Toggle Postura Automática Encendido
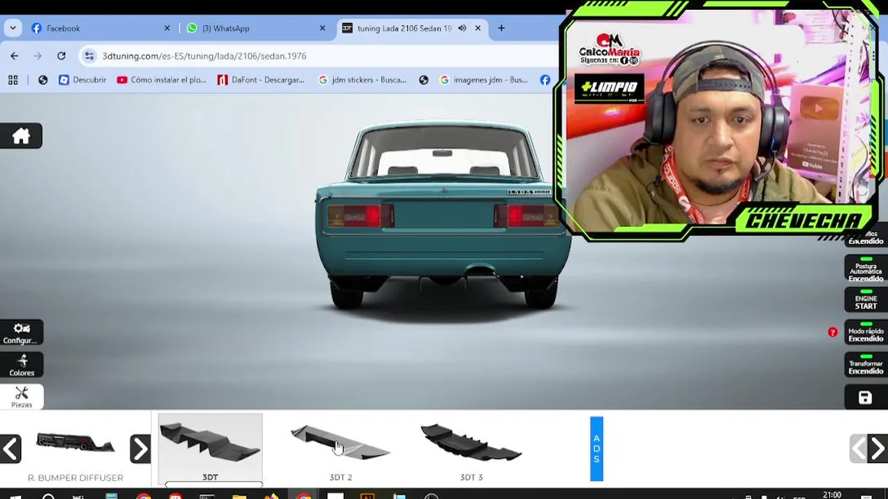Image resolution: width=888 pixels, height=499 pixels. pos(865,268)
